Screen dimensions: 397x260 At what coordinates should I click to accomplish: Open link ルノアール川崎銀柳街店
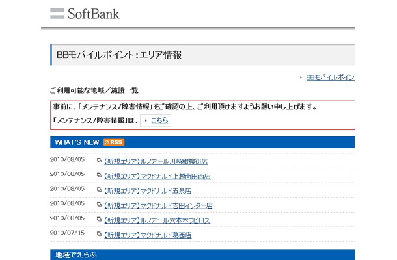[x=156, y=162]
